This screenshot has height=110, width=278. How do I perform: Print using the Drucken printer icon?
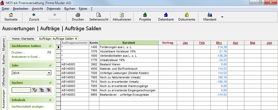pos(78,15)
